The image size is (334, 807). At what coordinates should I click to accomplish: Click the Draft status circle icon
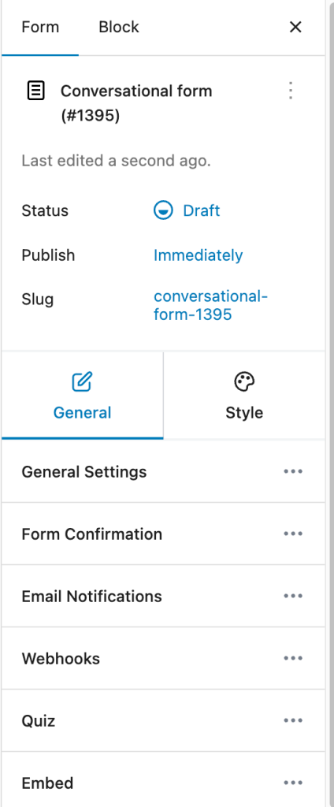pyautogui.click(x=163, y=210)
